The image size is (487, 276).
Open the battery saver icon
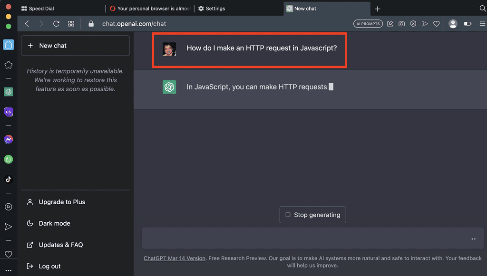click(x=468, y=24)
